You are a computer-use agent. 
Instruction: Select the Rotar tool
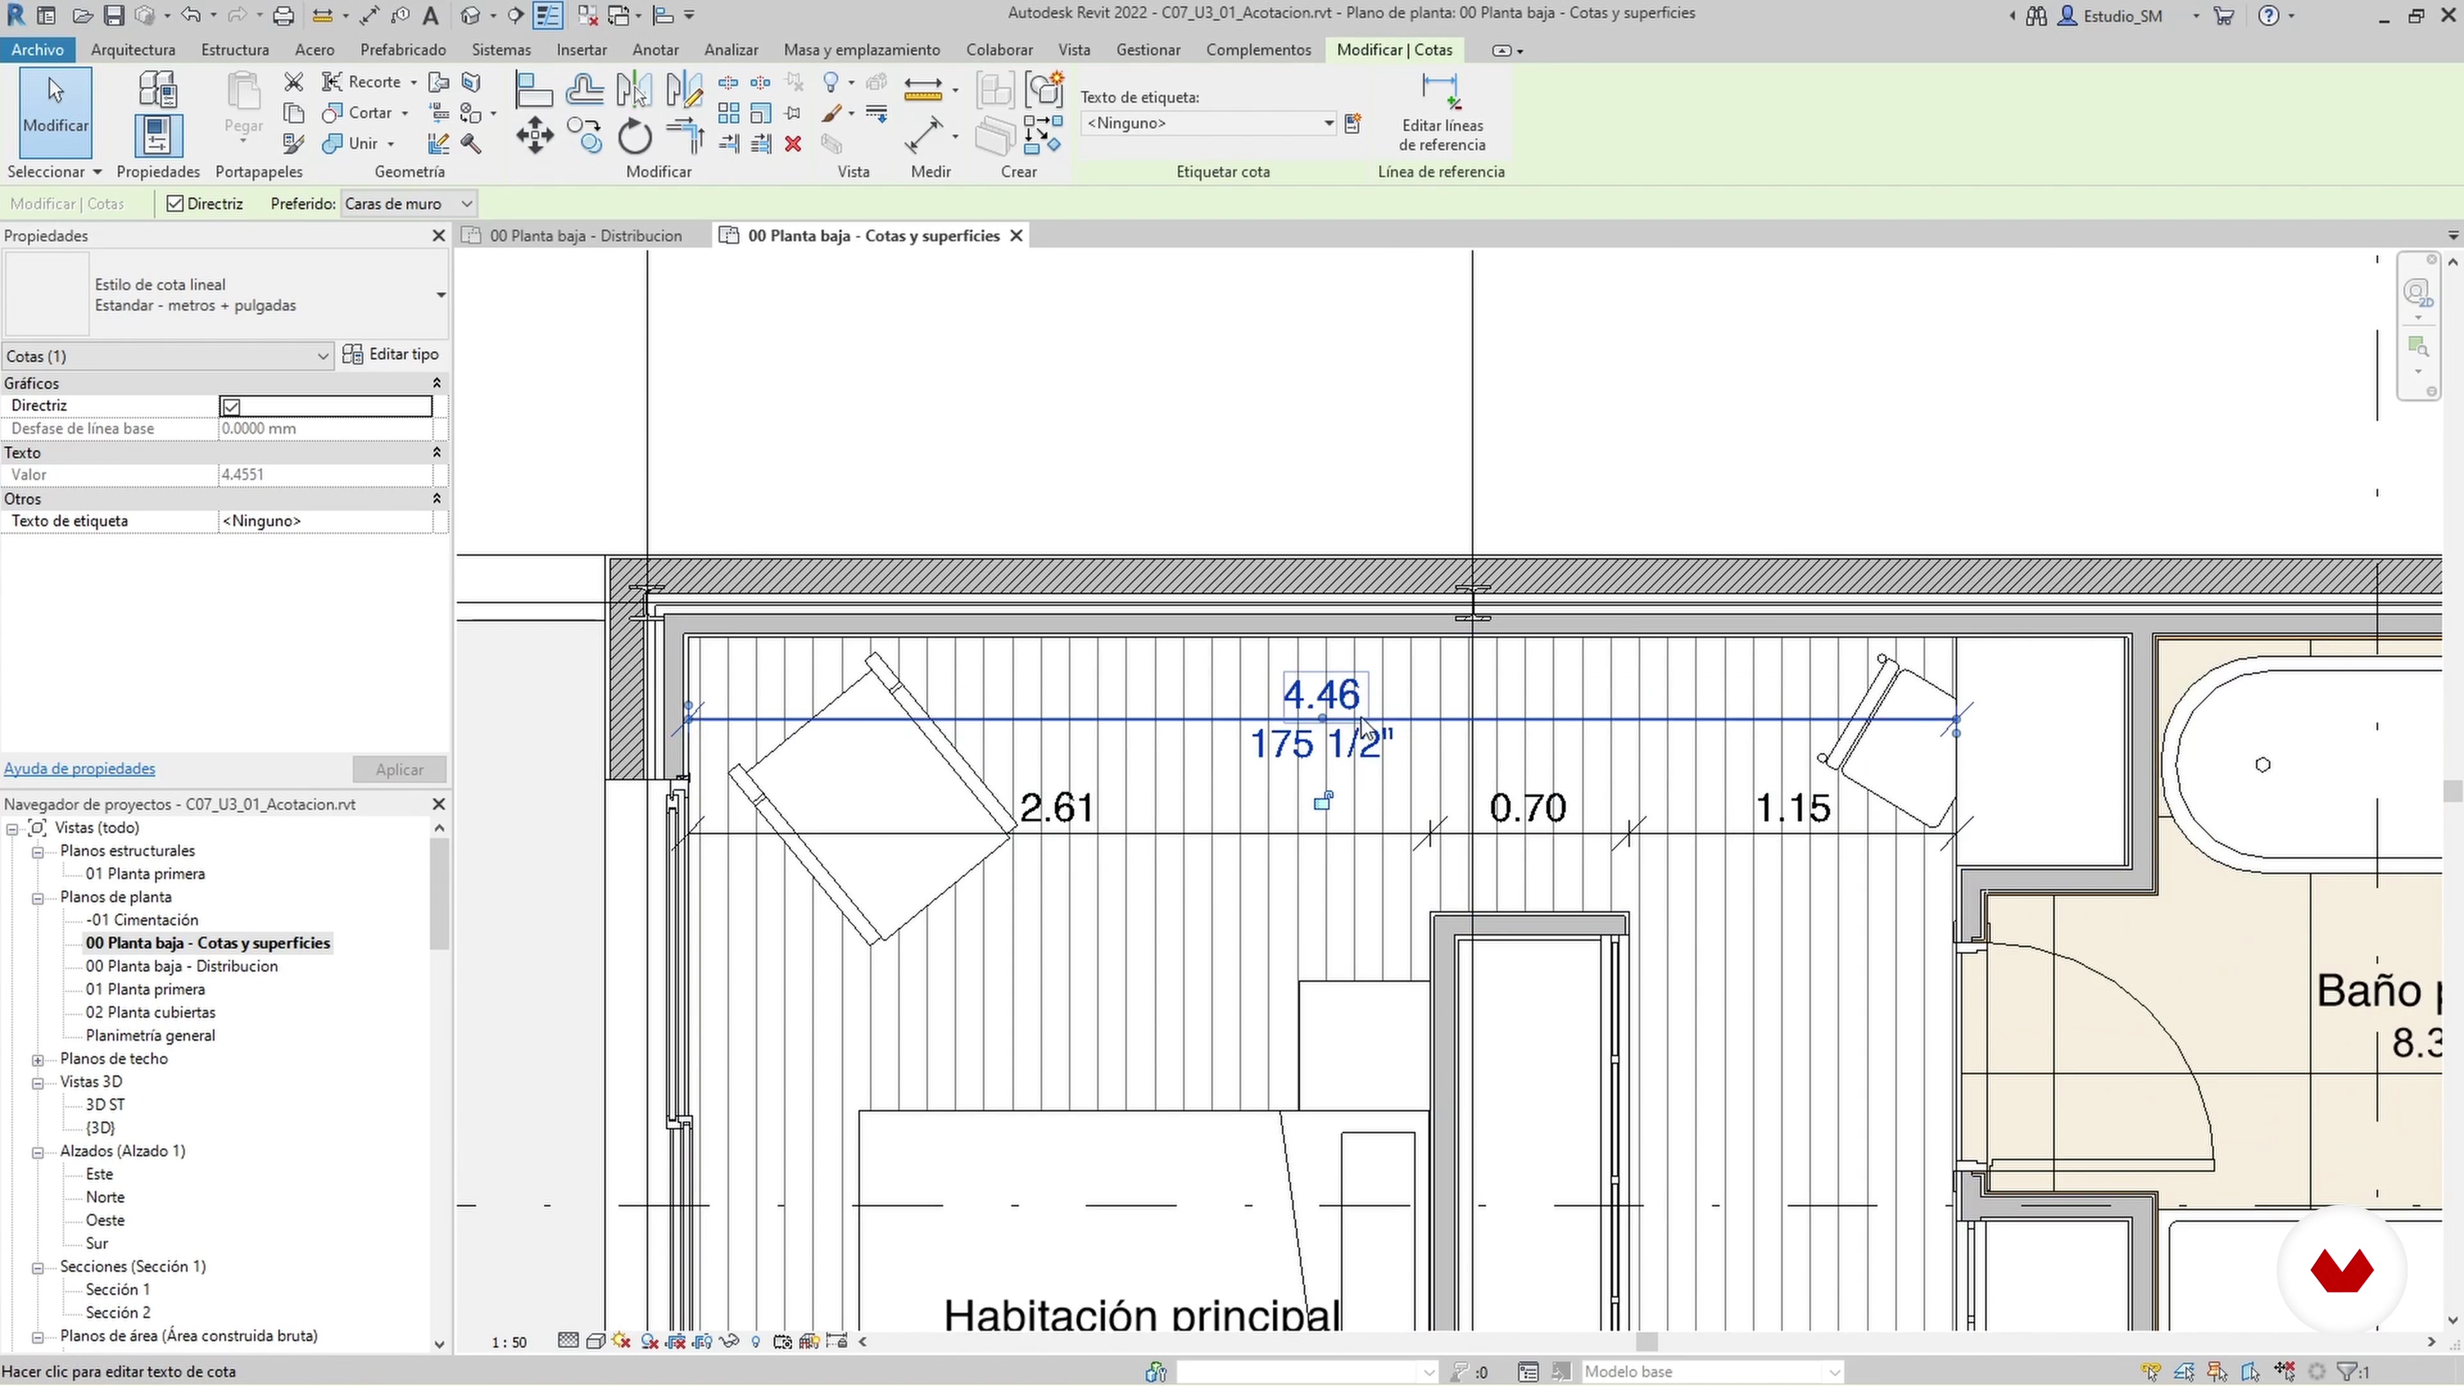click(634, 136)
